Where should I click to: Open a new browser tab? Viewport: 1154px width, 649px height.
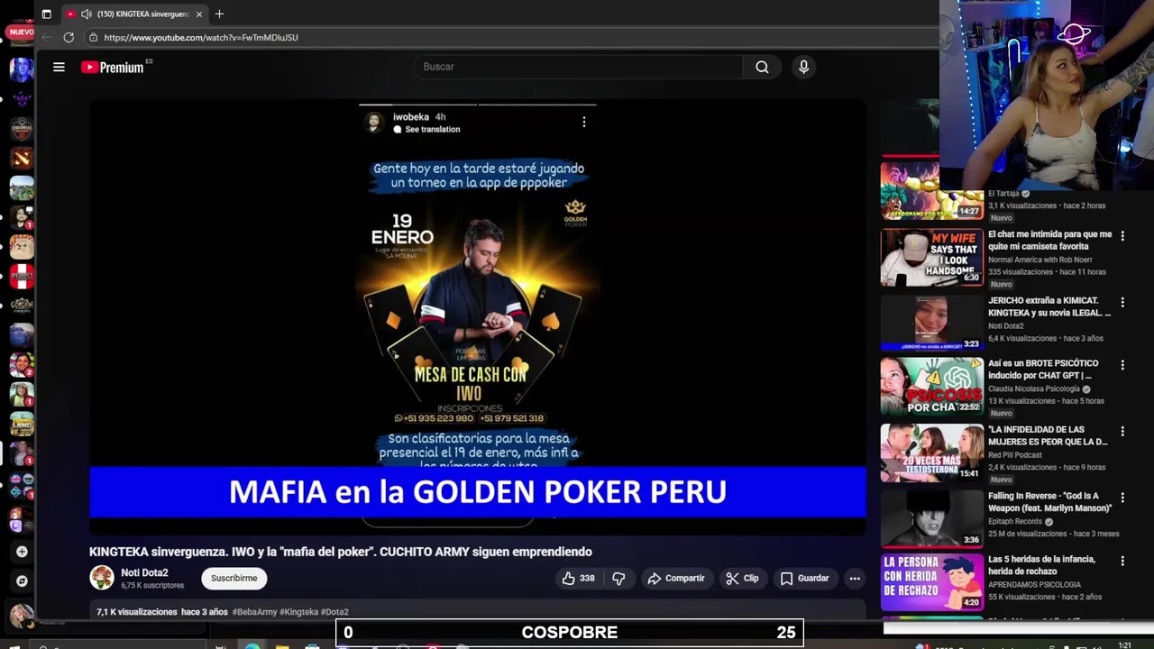click(219, 14)
